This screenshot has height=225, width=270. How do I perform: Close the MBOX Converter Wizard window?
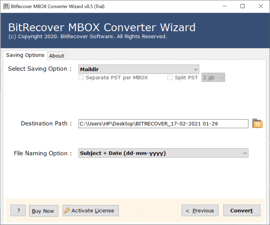261,6
